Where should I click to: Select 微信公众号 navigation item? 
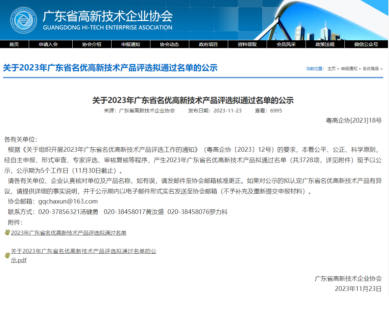pyautogui.click(x=366, y=44)
